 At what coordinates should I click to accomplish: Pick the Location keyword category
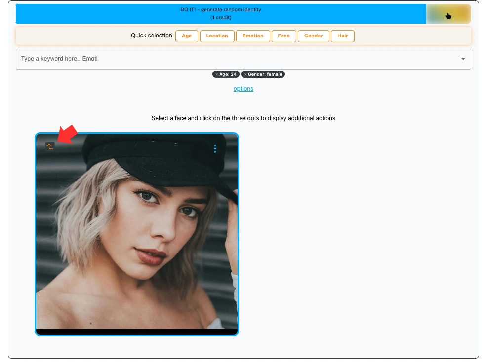click(x=217, y=36)
